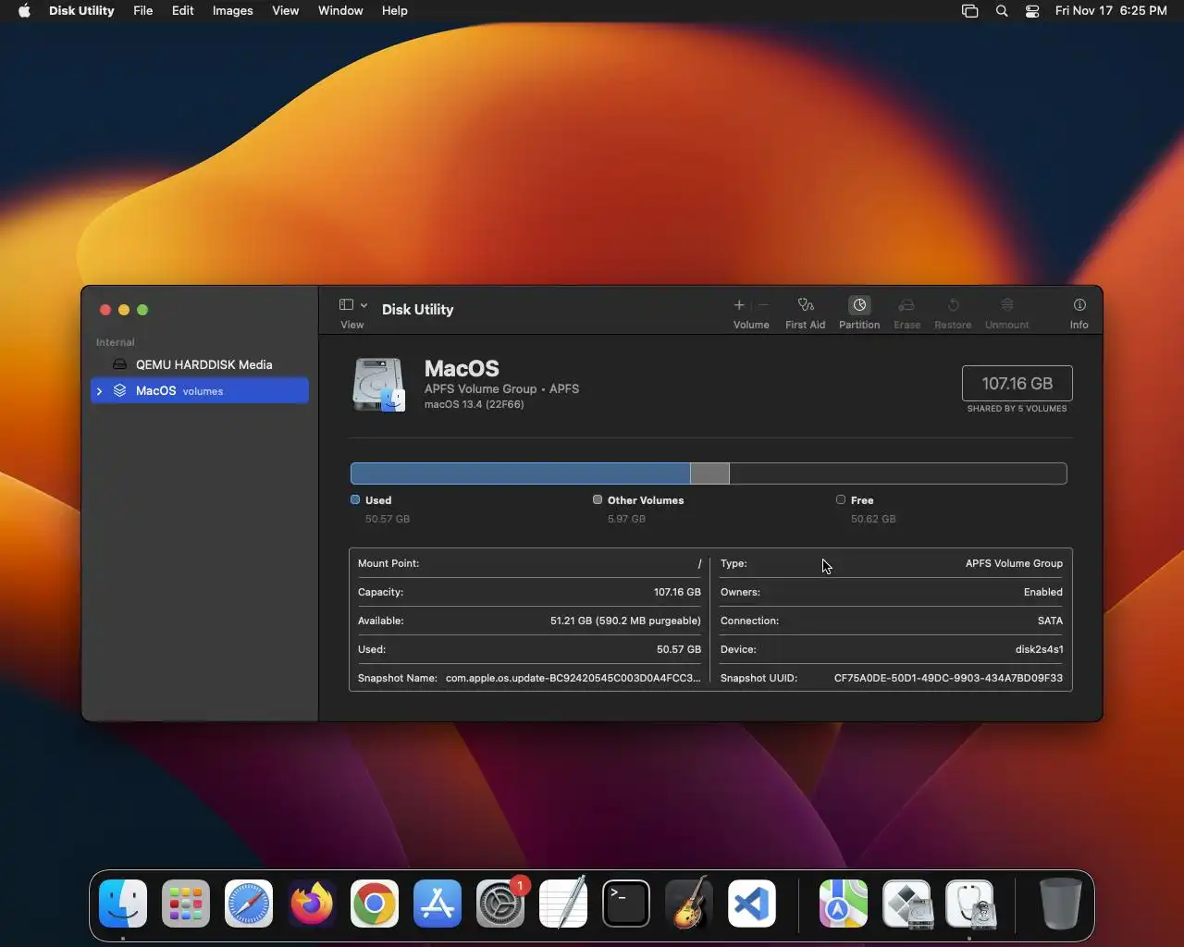Click the Free portion of storage bar
This screenshot has width=1184, height=947.
tap(898, 473)
